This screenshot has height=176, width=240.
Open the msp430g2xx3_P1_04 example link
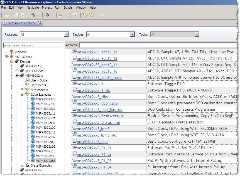pos(94,167)
